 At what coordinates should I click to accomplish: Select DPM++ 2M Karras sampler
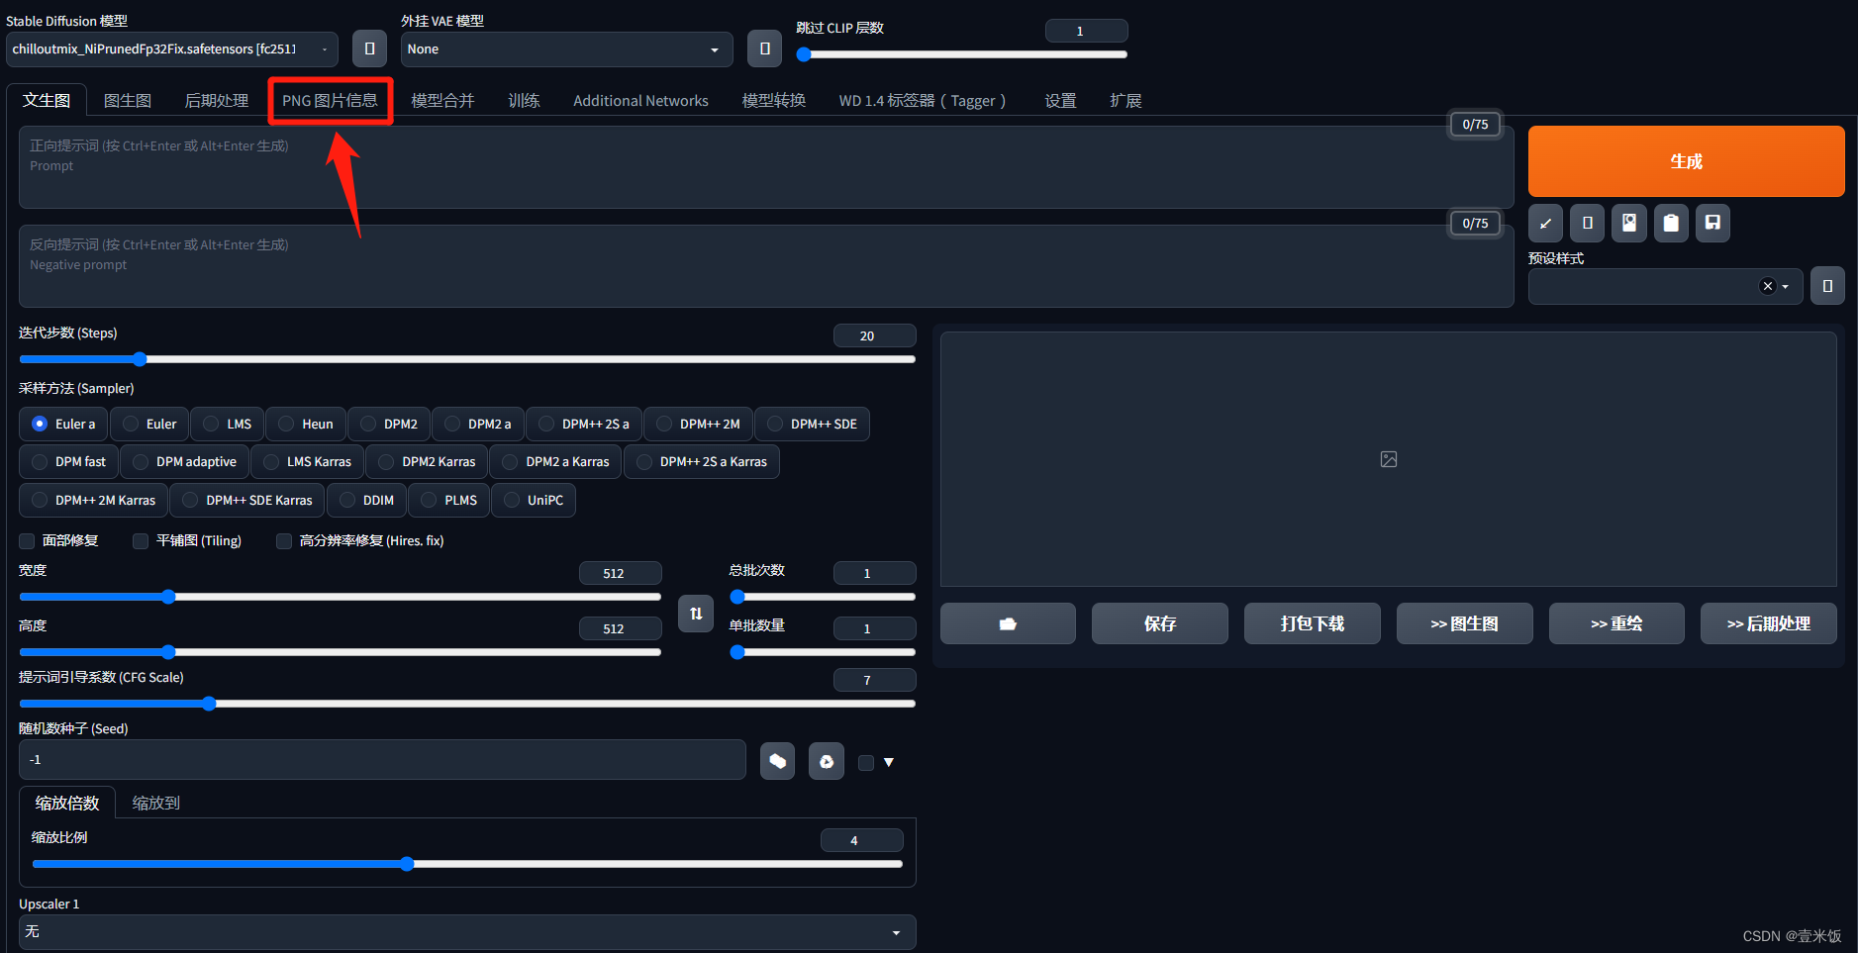click(93, 500)
